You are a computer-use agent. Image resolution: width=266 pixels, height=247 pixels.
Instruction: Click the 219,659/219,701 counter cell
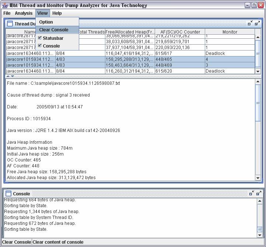[x=180, y=42]
